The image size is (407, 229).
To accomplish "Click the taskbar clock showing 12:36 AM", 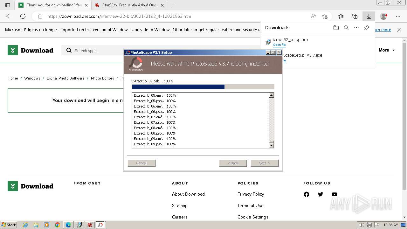I will tap(391, 225).
